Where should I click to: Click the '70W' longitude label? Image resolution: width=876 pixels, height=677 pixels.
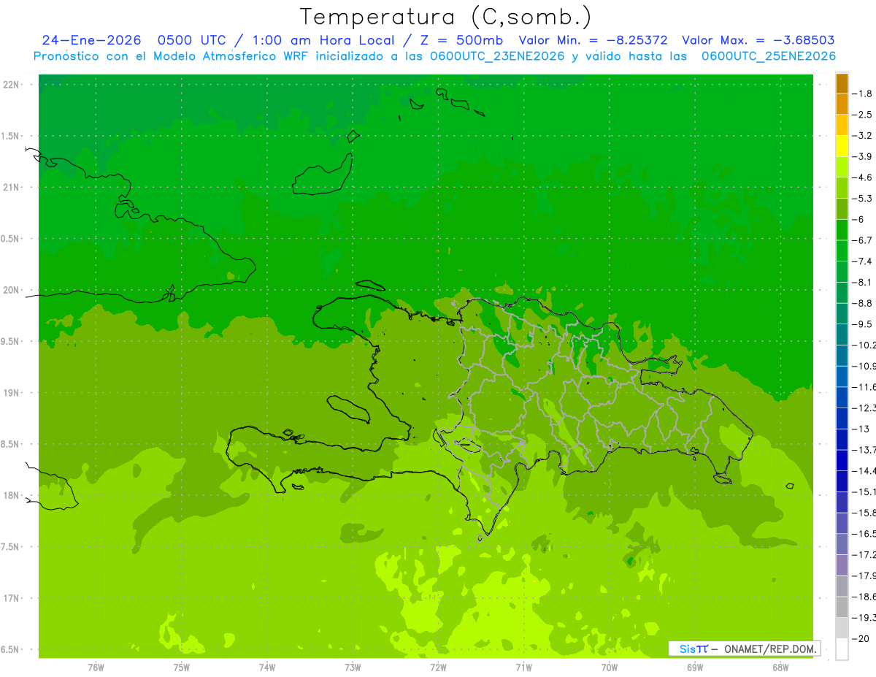point(610,667)
